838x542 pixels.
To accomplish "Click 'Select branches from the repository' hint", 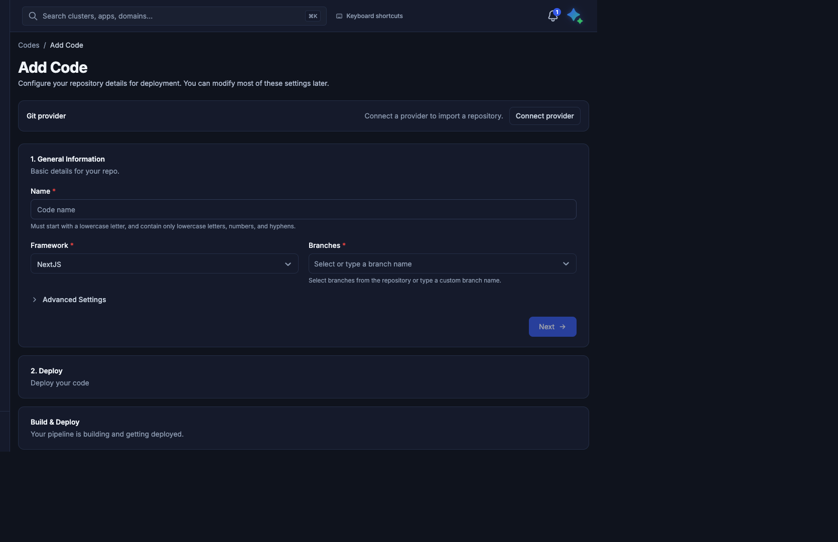I will click(x=405, y=281).
